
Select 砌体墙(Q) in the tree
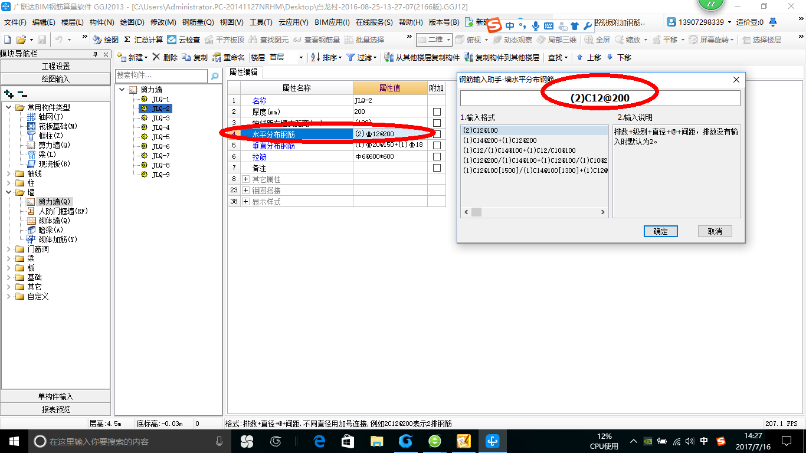pos(50,221)
